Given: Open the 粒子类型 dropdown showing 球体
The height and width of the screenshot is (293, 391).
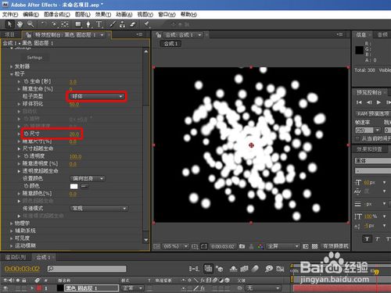Looking at the screenshot, I should (96, 96).
